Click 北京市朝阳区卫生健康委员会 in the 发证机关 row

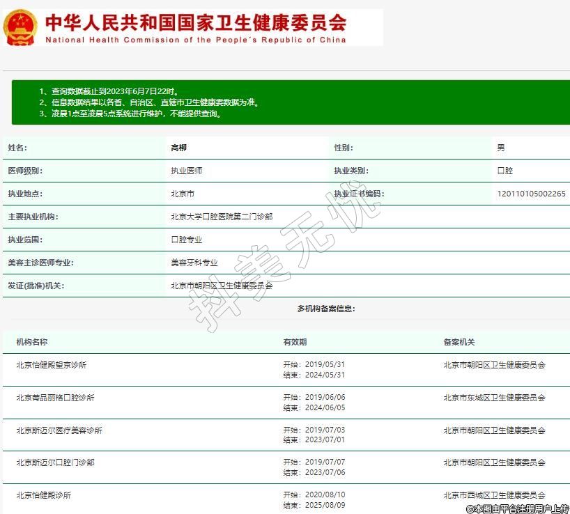(222, 286)
